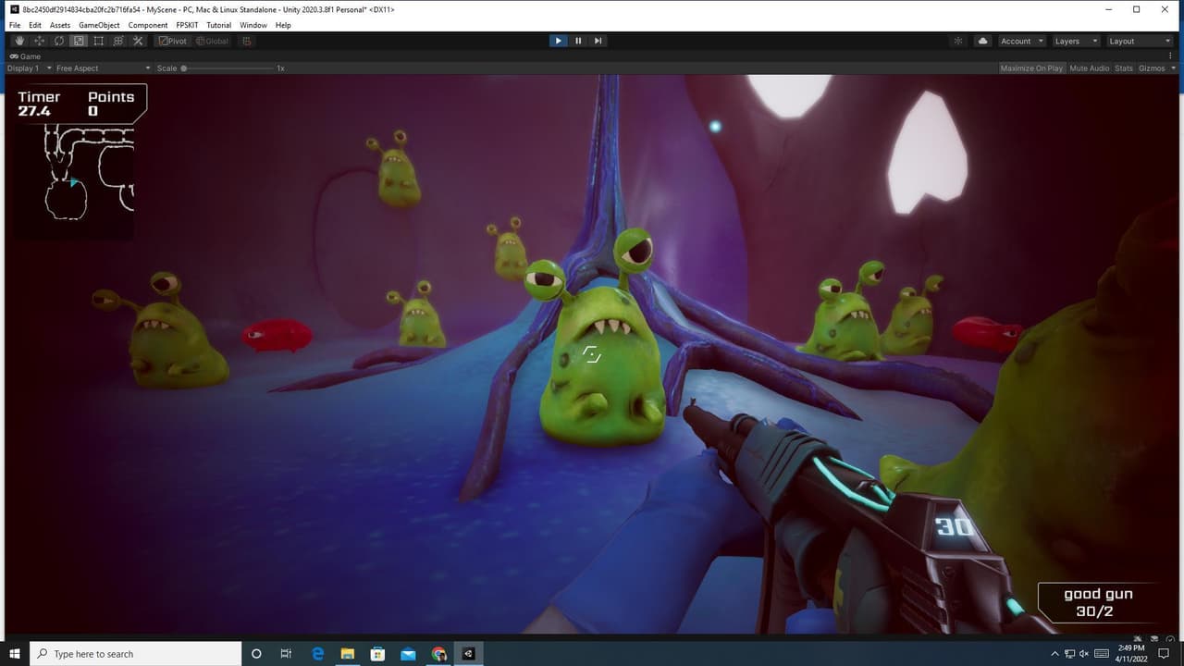The image size is (1184, 666).
Task: Open the network status tray icon
Action: pyautogui.click(x=1071, y=654)
